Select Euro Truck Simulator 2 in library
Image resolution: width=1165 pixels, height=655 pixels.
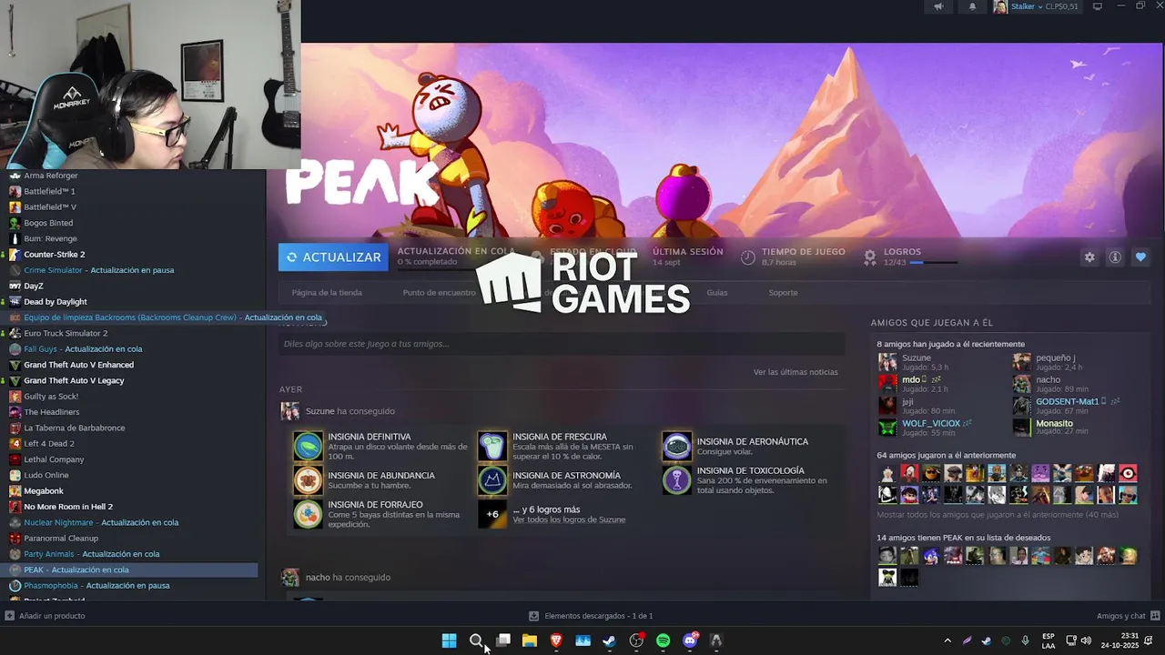(65, 333)
